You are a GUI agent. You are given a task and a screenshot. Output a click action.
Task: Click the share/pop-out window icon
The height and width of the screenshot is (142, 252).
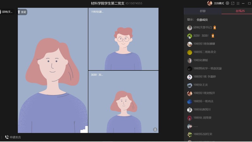point(233,3)
